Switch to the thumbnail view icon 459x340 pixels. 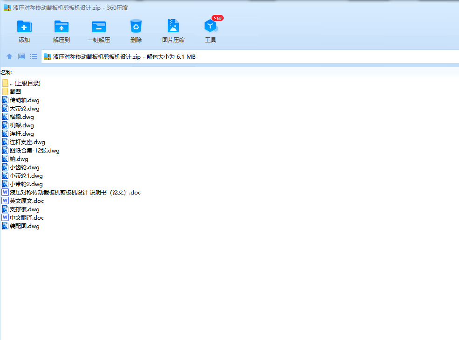[21, 56]
